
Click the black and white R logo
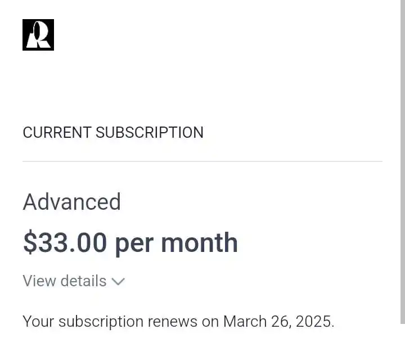38,35
